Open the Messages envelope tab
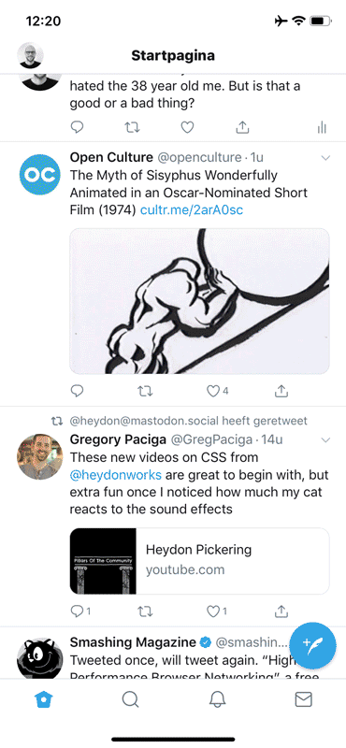Viewport: 346px width, 748px height. click(x=304, y=699)
